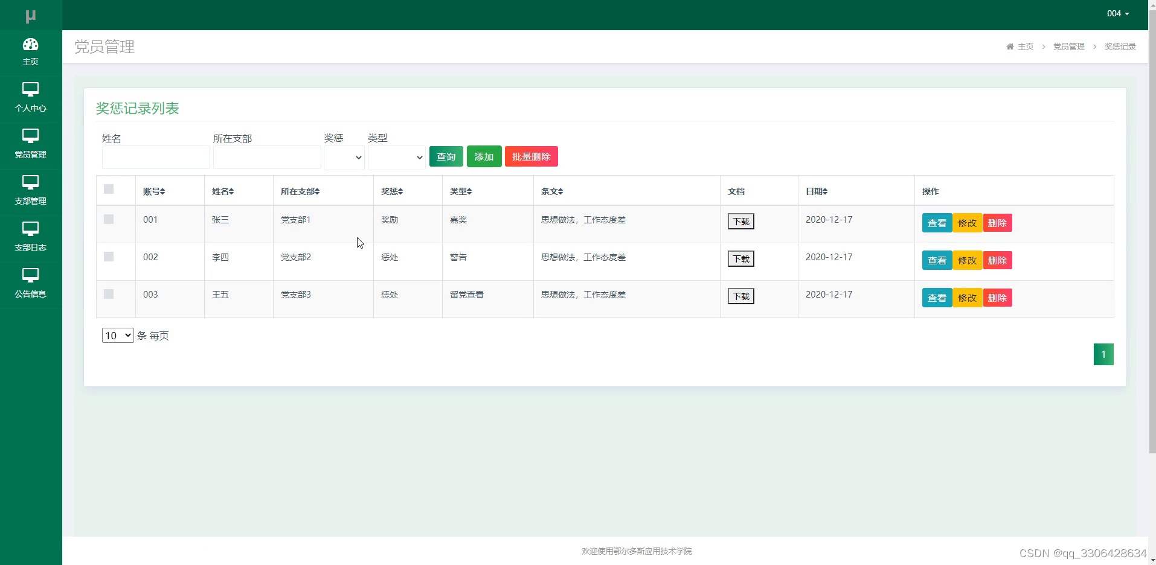
Task: Select the 个人中心 sidebar icon
Action: point(30,97)
